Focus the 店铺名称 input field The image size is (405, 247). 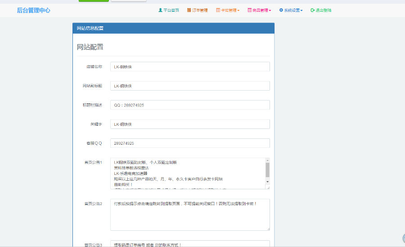[x=190, y=67]
